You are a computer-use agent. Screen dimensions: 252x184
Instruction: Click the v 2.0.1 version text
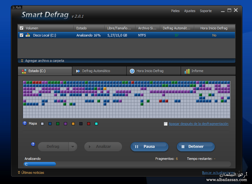pos(78,16)
